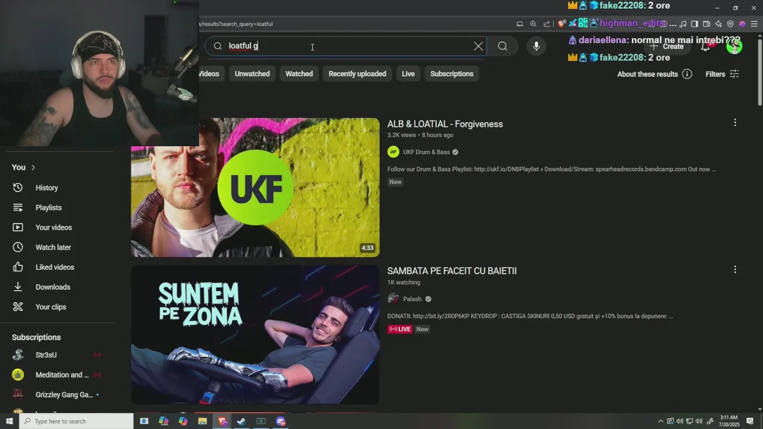Click the taskbar clock showing 3:11 AM
The height and width of the screenshot is (429, 763).
click(728, 421)
